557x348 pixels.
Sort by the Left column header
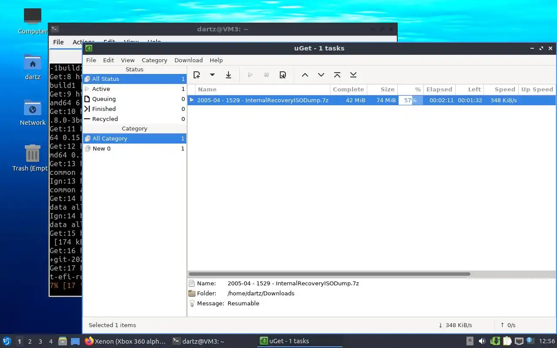[x=470, y=89]
